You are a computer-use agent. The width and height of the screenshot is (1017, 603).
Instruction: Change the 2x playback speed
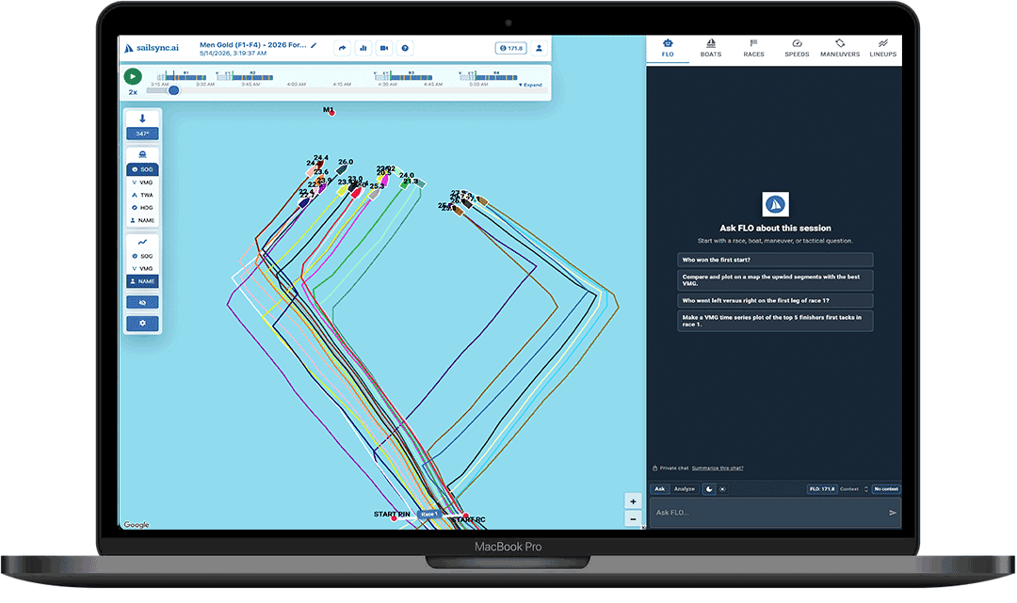point(133,92)
